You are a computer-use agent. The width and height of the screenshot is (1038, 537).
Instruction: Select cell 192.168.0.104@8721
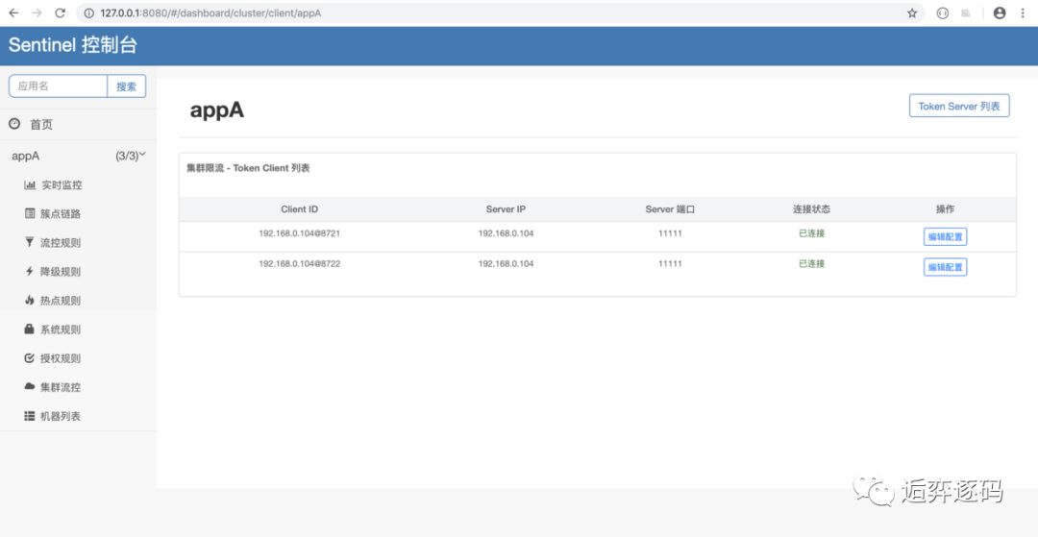pos(299,233)
